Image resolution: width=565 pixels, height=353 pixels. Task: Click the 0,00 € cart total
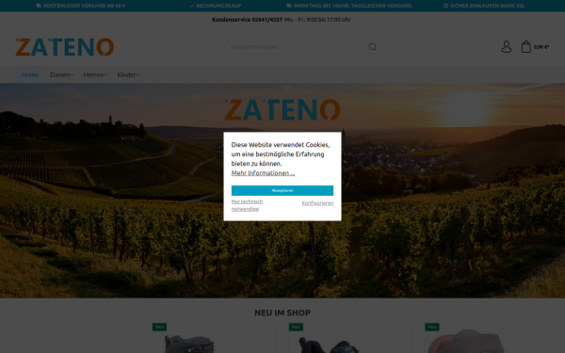click(x=541, y=47)
